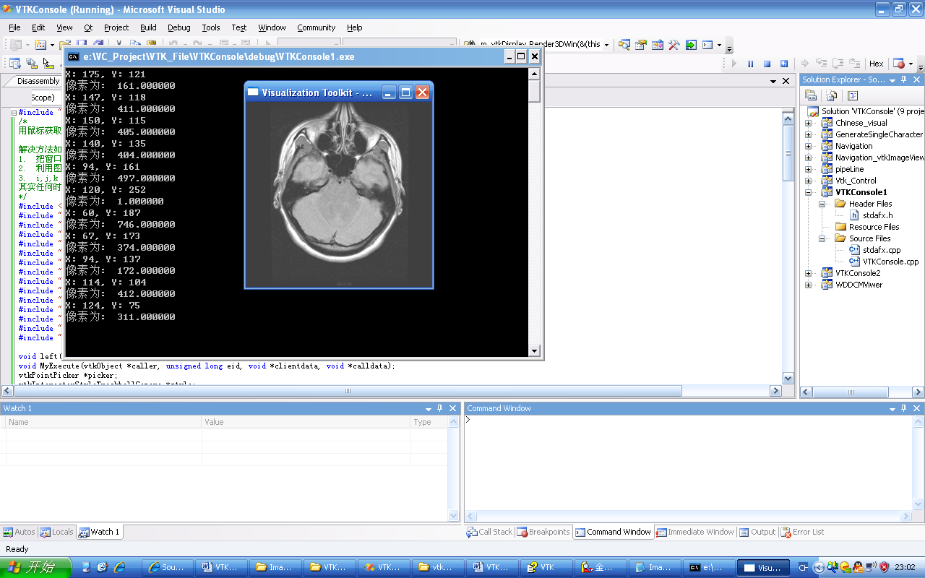Image resolution: width=925 pixels, height=578 pixels.
Task: Expand the VTKConsole2 project node
Action: pos(808,273)
